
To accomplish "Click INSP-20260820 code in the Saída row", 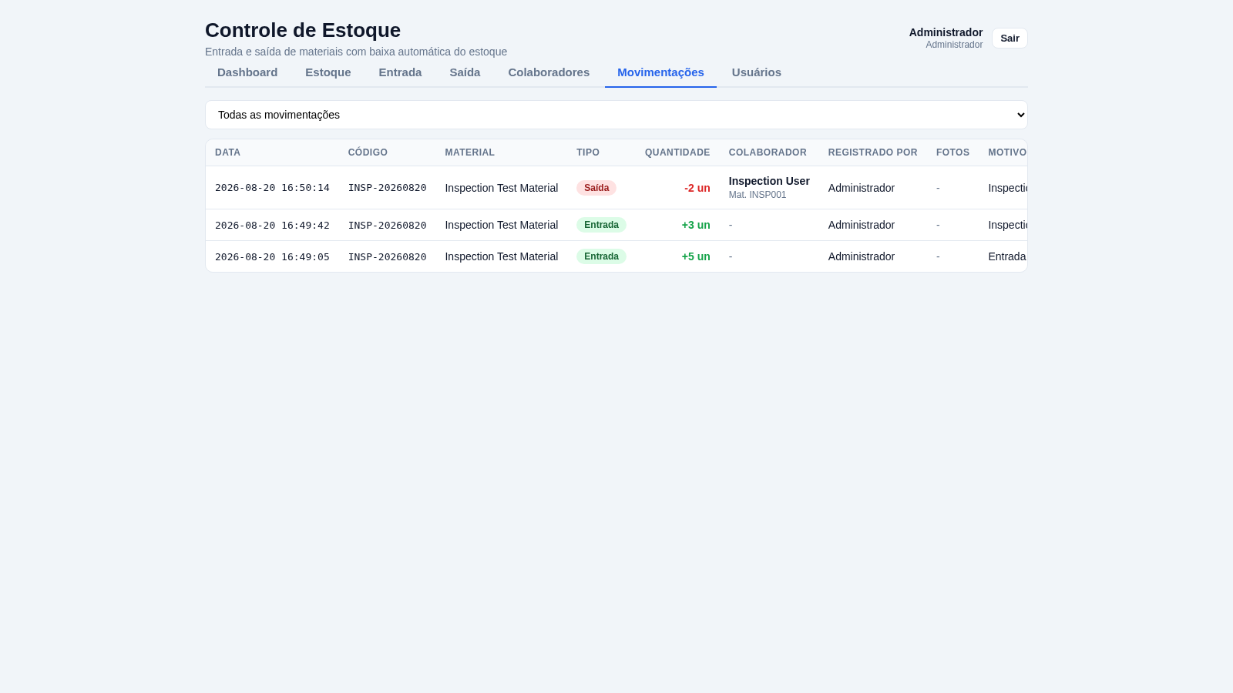I will [387, 188].
